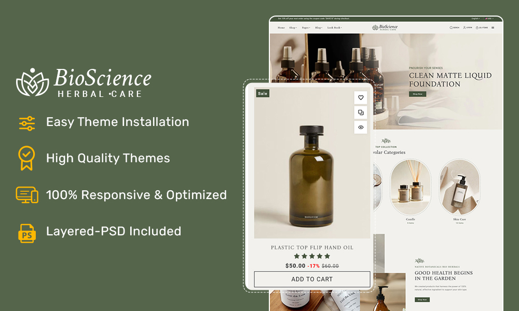Click the compare icon on product card

tap(361, 112)
